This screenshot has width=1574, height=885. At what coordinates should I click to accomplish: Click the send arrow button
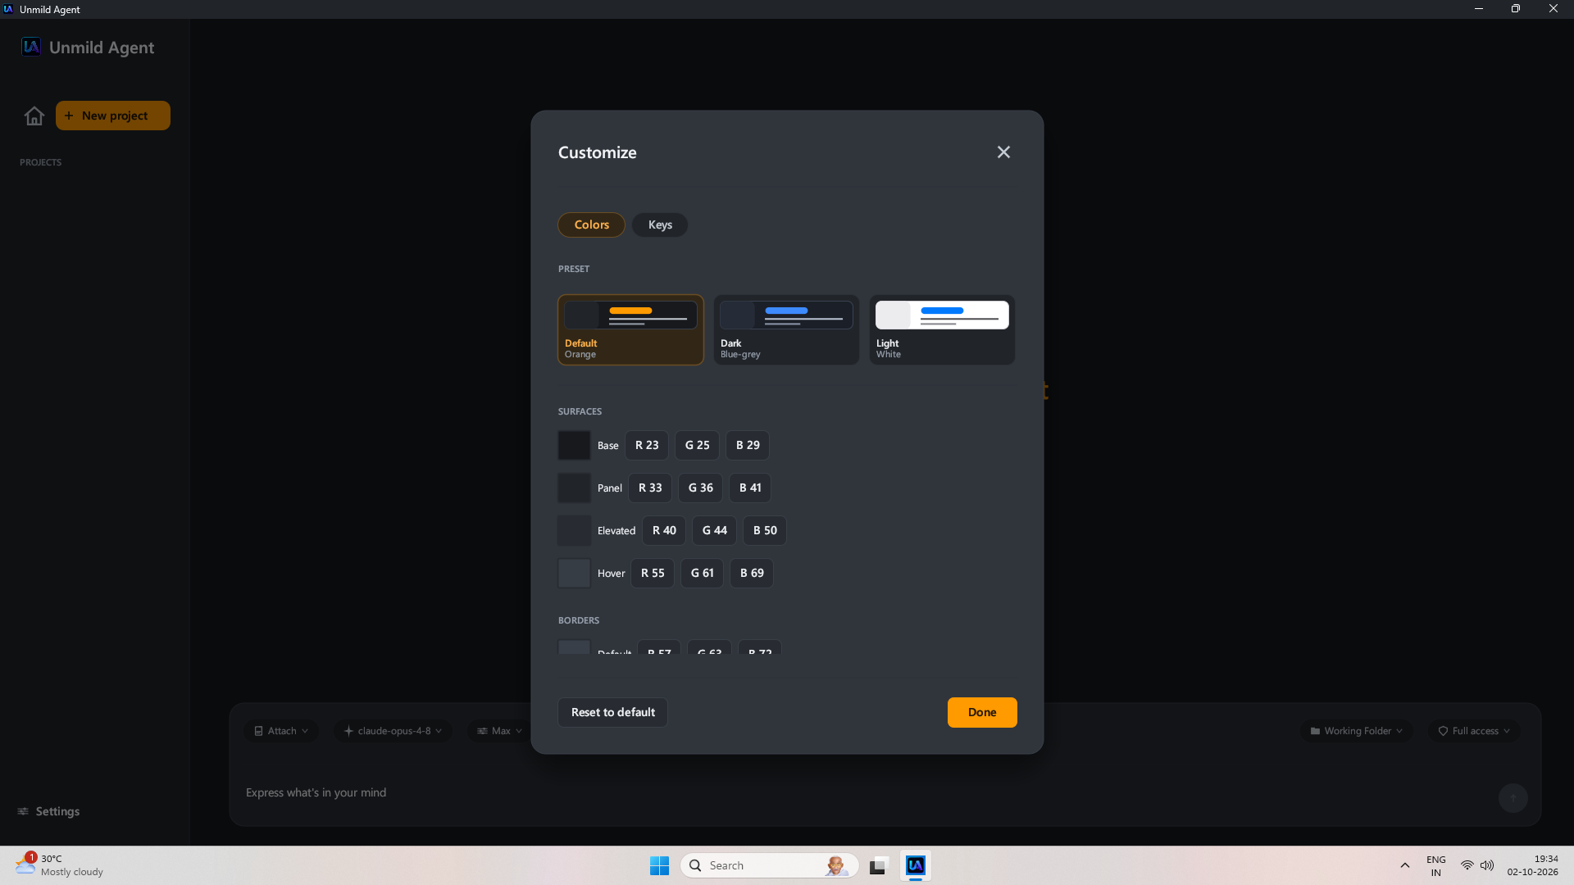point(1513,798)
